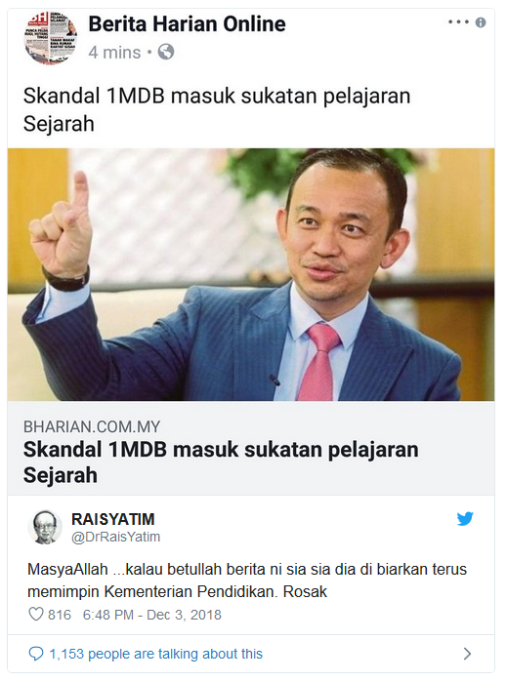The height and width of the screenshot is (681, 507).
Task: Click the 4 mins post timestamp
Action: tap(114, 53)
